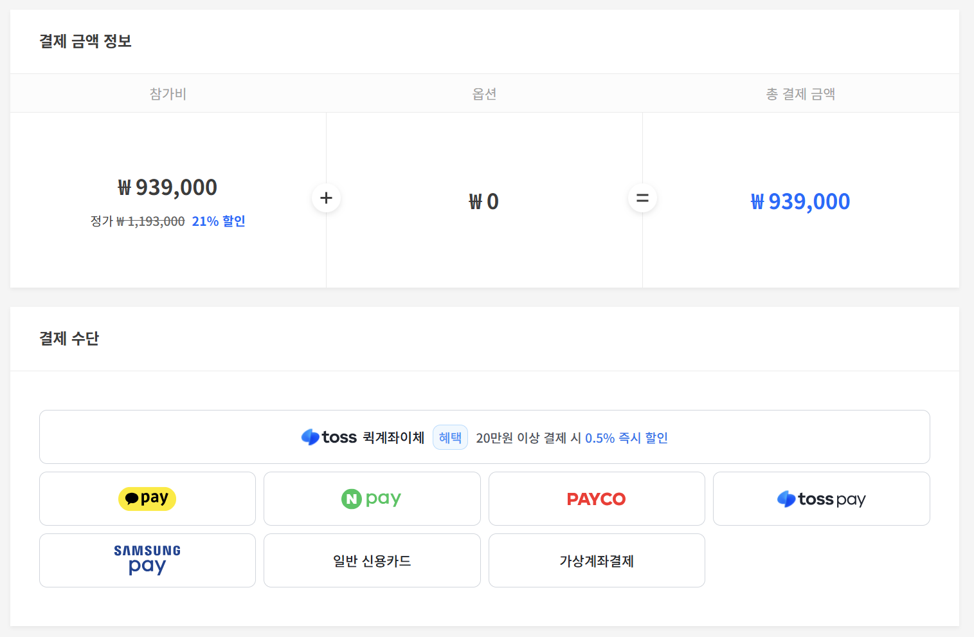This screenshot has width=974, height=637.
Task: Choose 가상계좌결제 virtual account payment
Action: (596, 560)
